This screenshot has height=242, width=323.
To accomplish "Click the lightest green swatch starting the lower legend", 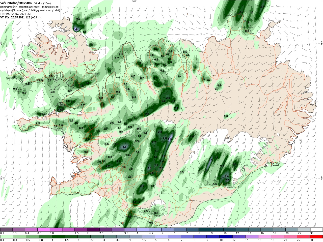I will 6,236.
